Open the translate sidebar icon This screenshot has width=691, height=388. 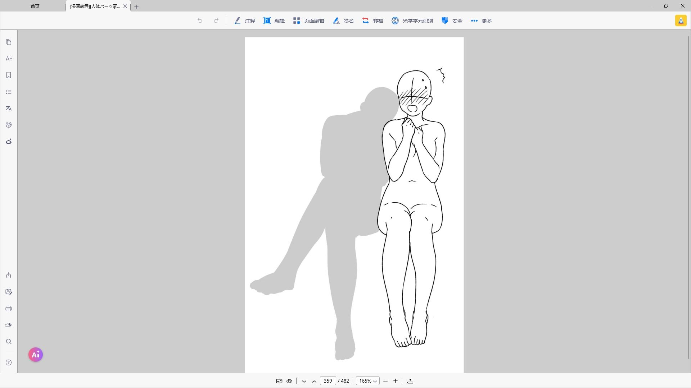tap(9, 108)
